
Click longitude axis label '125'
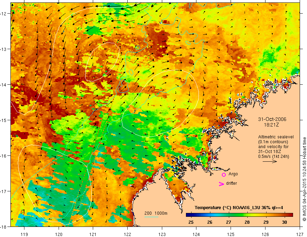click(x=231, y=234)
